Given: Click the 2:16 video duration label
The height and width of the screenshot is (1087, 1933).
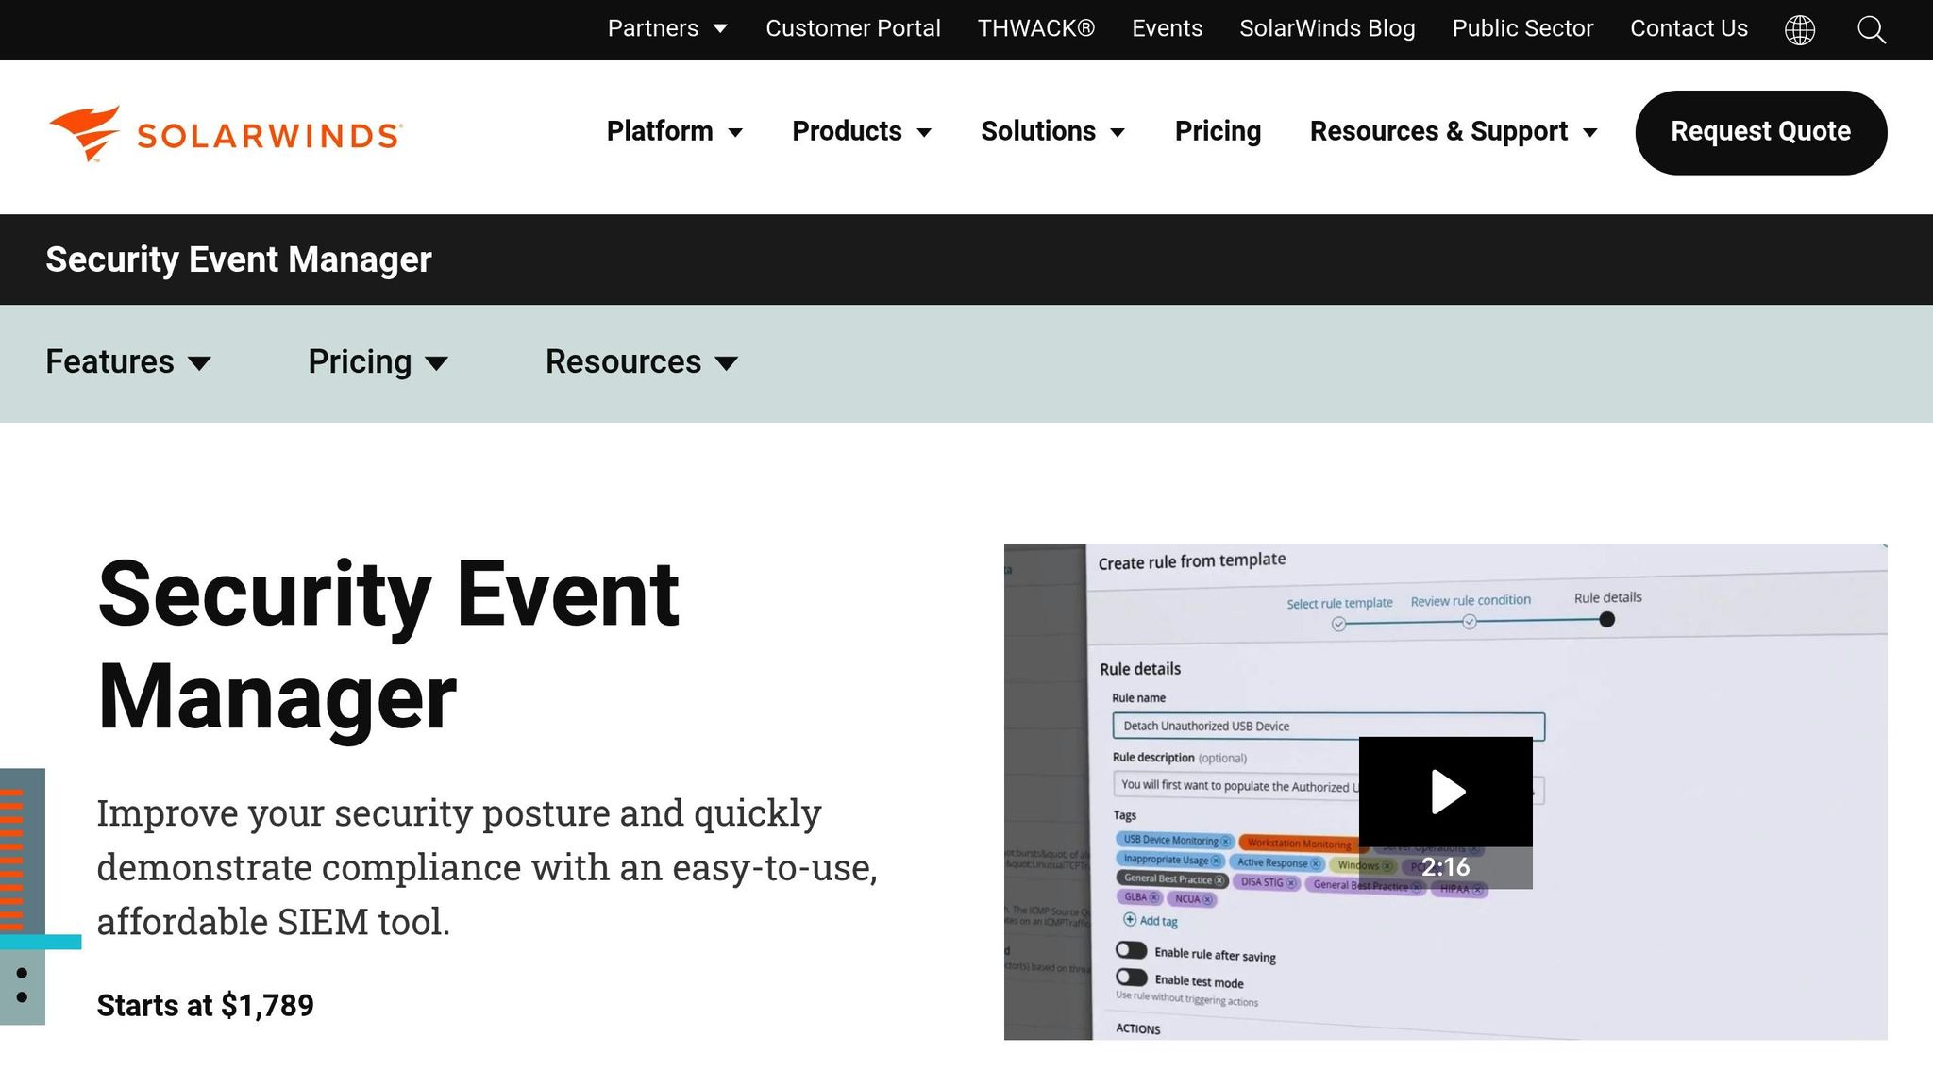Looking at the screenshot, I should pos(1445,867).
